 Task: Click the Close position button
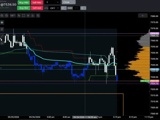coord(66,2)
